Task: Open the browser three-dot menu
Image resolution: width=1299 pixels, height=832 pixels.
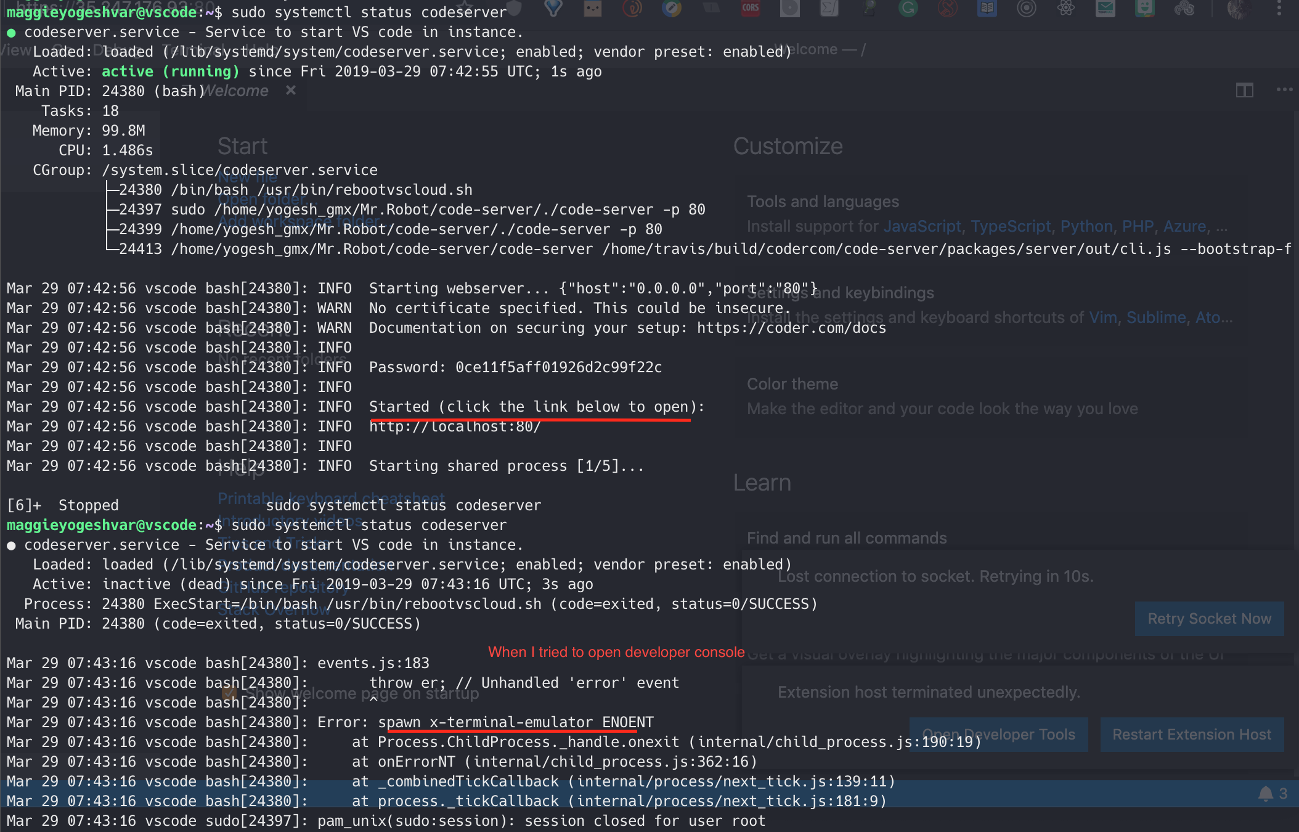Action: click(1279, 8)
